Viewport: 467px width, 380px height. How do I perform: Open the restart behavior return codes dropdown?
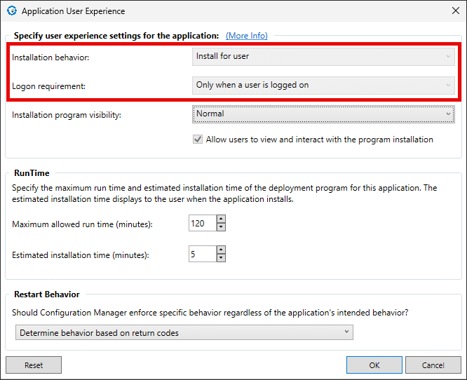click(184, 333)
